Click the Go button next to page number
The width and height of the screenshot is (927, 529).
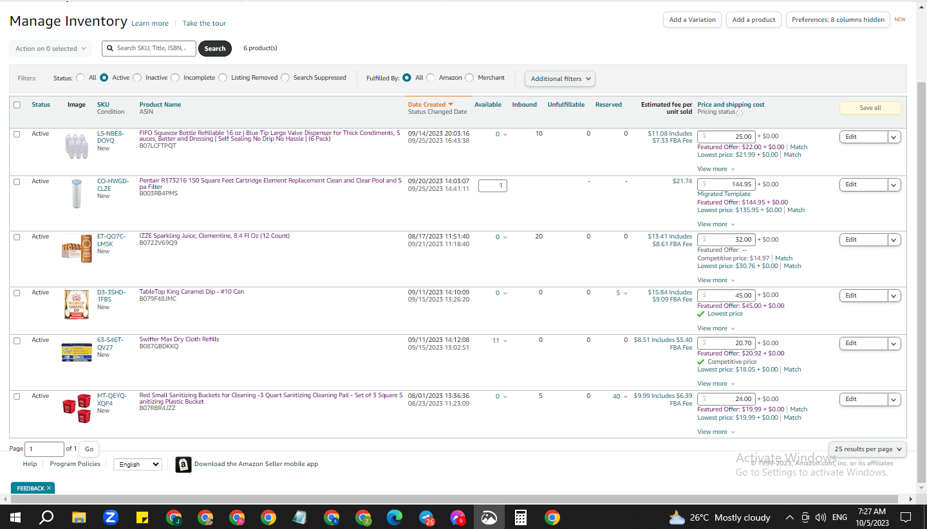point(89,449)
